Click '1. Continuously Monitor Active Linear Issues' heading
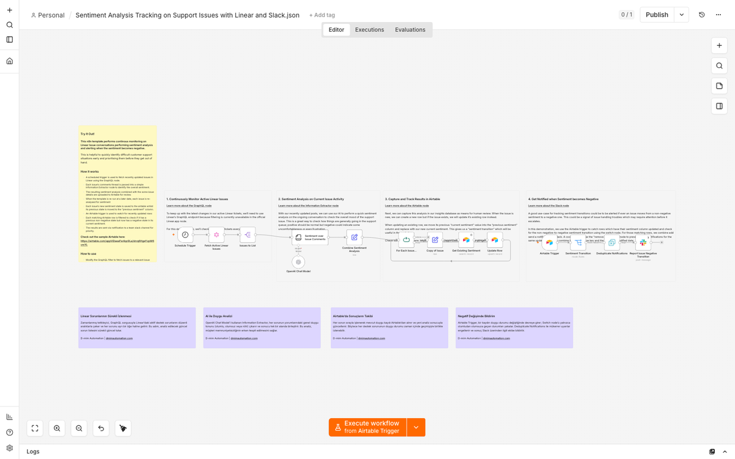This screenshot has width=735, height=459. pos(197,199)
